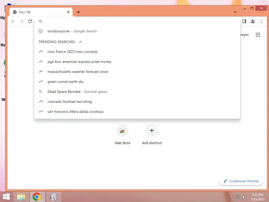Open a new tab with plus button
This screenshot has width=269, height=202.
click(78, 12)
